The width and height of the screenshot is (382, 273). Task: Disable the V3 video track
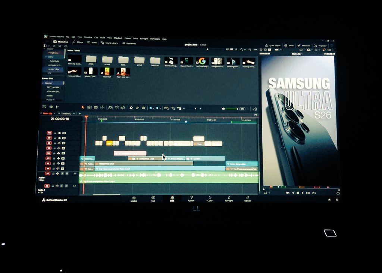point(63,158)
